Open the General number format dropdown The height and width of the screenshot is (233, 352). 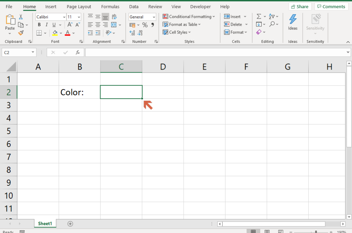coord(154,17)
